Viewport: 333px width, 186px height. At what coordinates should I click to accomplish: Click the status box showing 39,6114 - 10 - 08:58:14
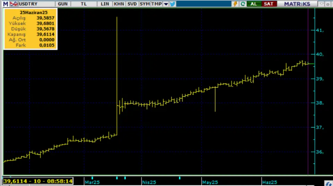(38, 181)
